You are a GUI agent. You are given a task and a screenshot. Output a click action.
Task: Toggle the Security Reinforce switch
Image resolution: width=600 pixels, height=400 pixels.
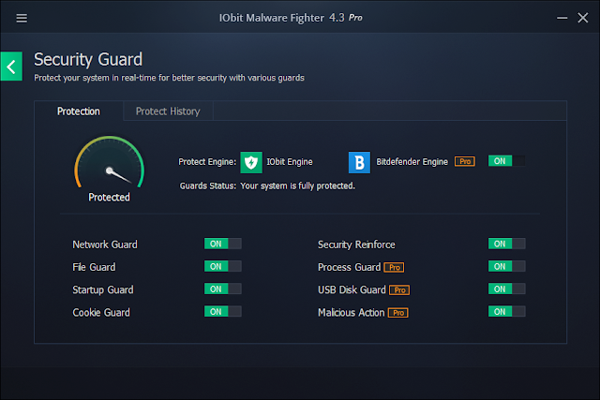[506, 244]
